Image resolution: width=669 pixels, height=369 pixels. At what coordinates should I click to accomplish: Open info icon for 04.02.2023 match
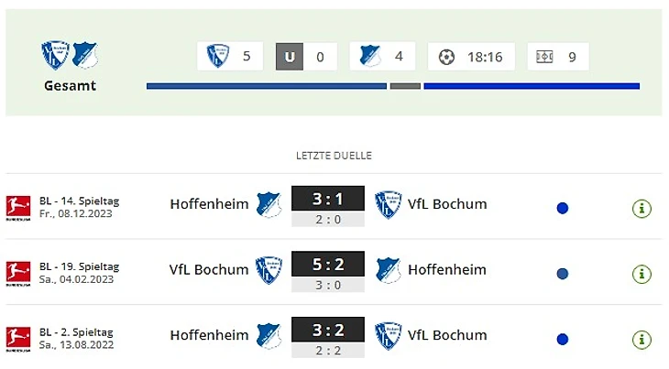click(642, 274)
